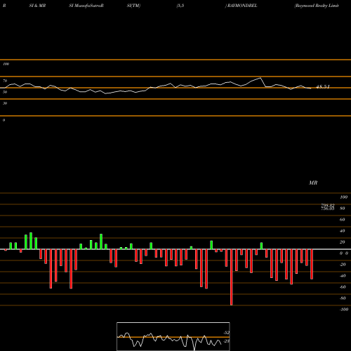
Task: Open the mini RSI overview chart thumbnail
Action: tap(173, 336)
